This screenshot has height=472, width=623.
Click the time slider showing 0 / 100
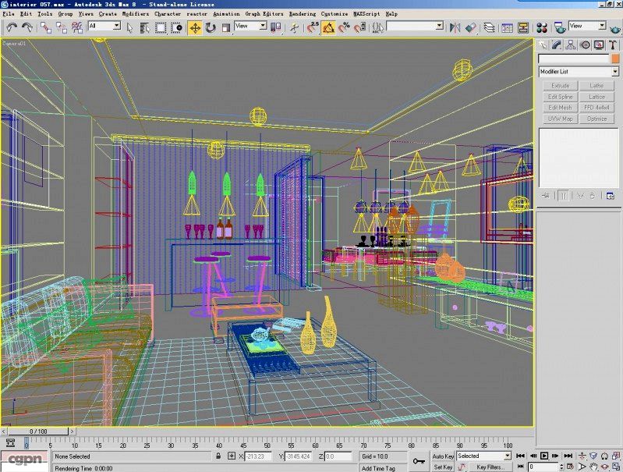38,431
